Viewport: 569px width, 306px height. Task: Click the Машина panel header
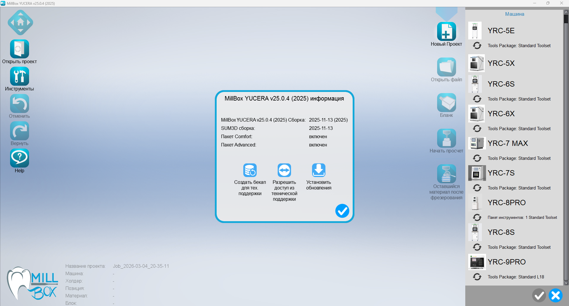pyautogui.click(x=514, y=14)
